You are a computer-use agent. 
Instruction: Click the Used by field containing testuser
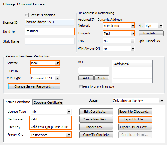pyautogui.click(x=50, y=31)
